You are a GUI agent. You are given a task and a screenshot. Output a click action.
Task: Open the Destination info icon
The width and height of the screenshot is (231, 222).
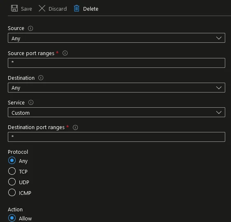41,78
